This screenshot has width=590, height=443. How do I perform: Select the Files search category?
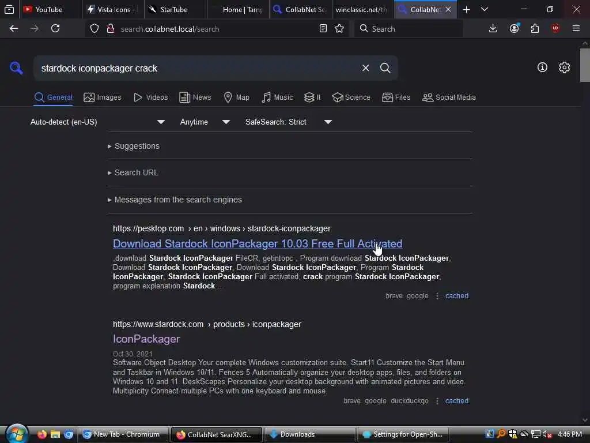(396, 97)
